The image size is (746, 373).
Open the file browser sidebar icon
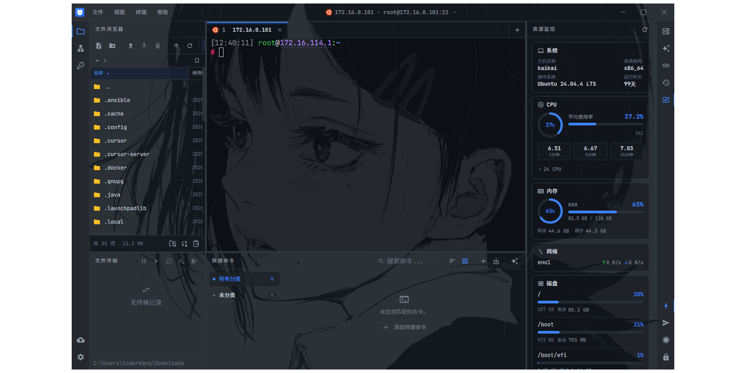click(x=80, y=31)
